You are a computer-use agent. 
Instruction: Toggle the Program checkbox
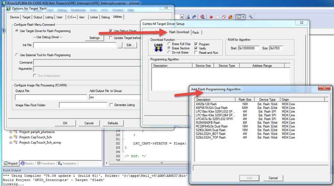coord(196,44)
